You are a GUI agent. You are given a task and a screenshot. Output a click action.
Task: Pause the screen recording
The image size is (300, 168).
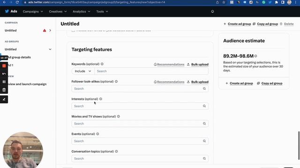coord(4,82)
